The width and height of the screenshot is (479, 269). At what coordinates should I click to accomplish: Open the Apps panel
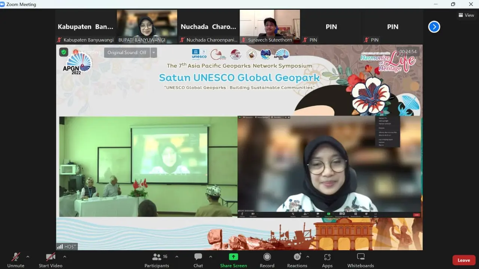click(x=327, y=260)
